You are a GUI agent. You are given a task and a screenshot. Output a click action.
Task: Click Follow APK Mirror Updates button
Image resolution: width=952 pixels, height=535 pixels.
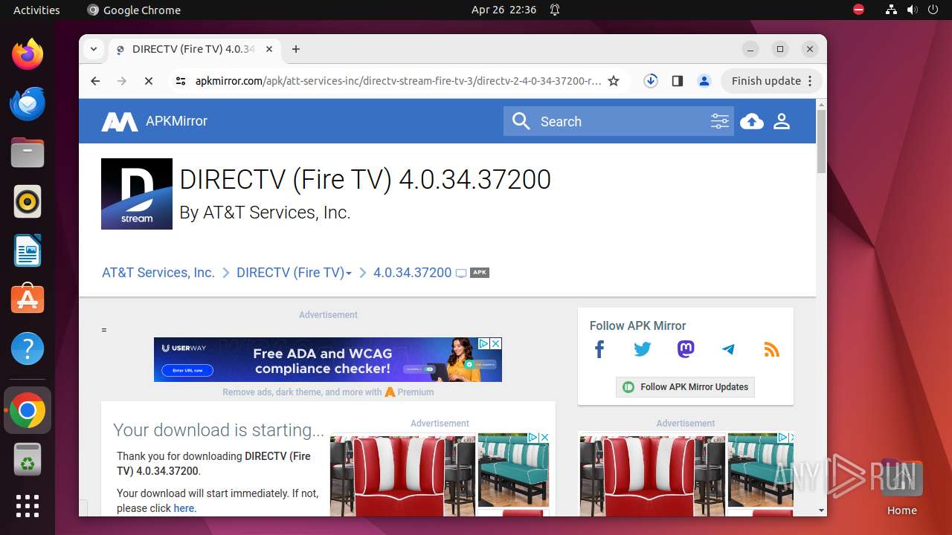pos(685,387)
